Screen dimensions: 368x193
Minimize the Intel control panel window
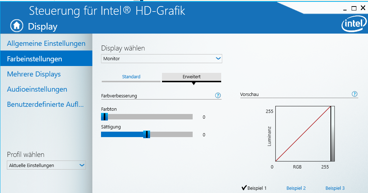346,8
